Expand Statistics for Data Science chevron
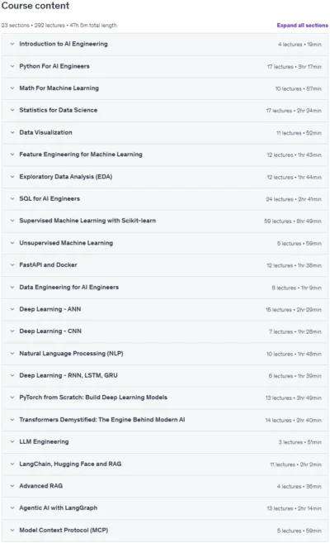Screen dimensions: 330x543 (x=12, y=110)
